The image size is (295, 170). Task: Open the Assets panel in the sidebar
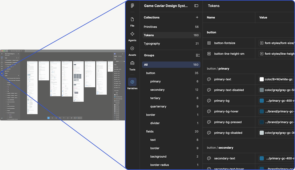pos(132,51)
